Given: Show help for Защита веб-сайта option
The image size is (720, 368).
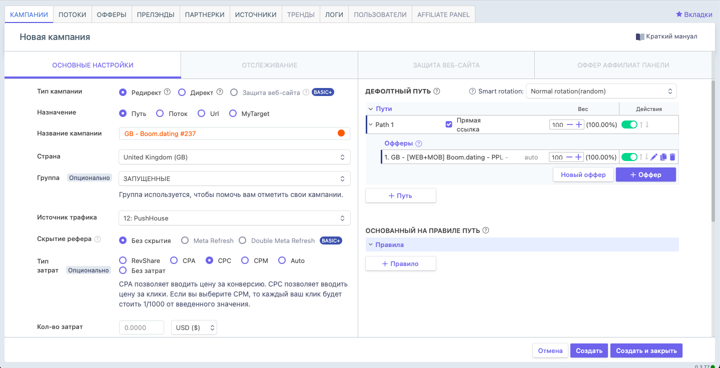Looking at the screenshot, I should pos(306,92).
